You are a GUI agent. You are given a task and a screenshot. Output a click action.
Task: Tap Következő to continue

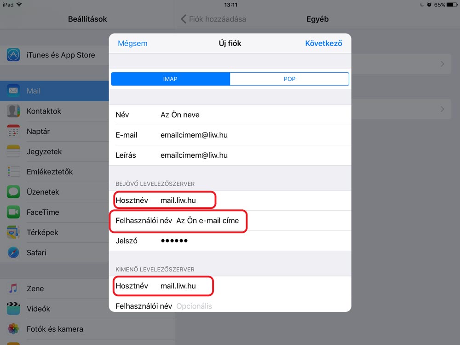click(x=323, y=44)
